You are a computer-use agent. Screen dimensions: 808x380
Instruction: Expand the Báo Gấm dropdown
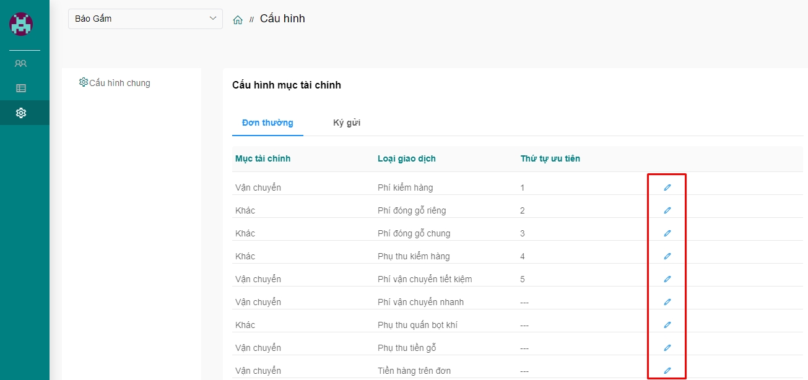click(x=145, y=19)
